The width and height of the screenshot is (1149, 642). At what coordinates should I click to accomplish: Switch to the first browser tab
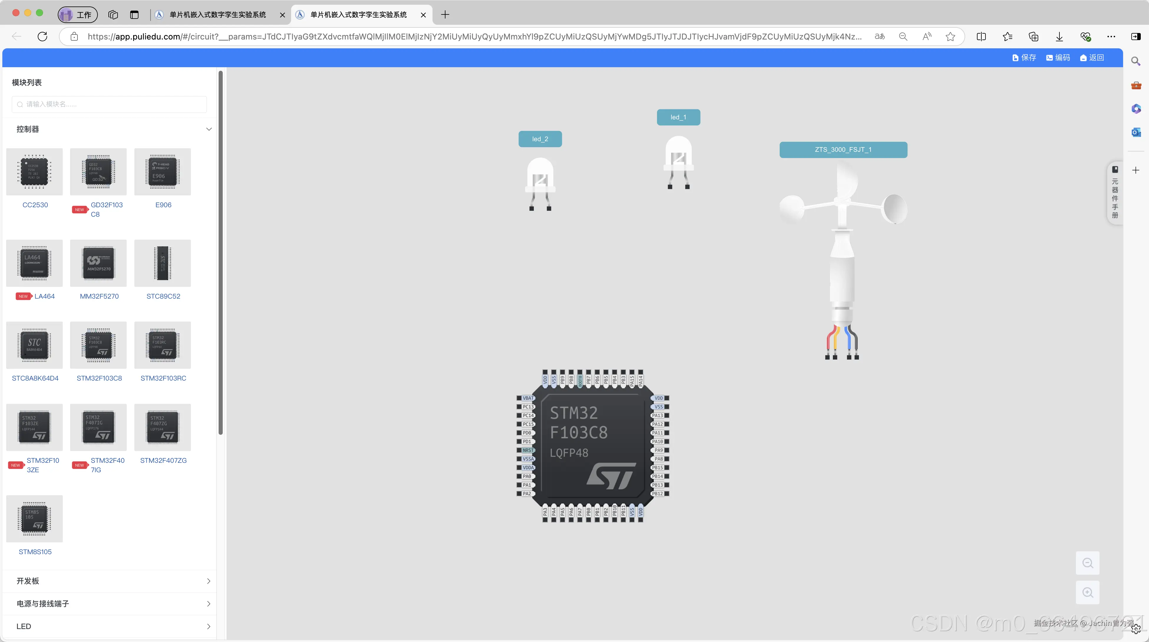point(217,15)
